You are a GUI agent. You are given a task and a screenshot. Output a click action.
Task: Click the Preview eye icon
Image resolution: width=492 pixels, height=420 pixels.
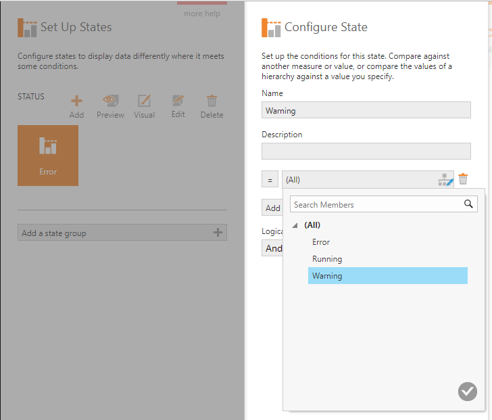point(110,101)
